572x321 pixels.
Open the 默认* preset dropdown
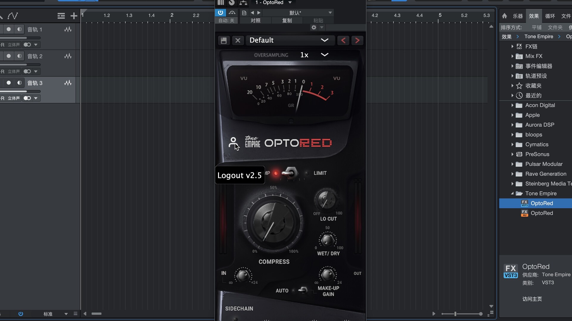coord(298,13)
